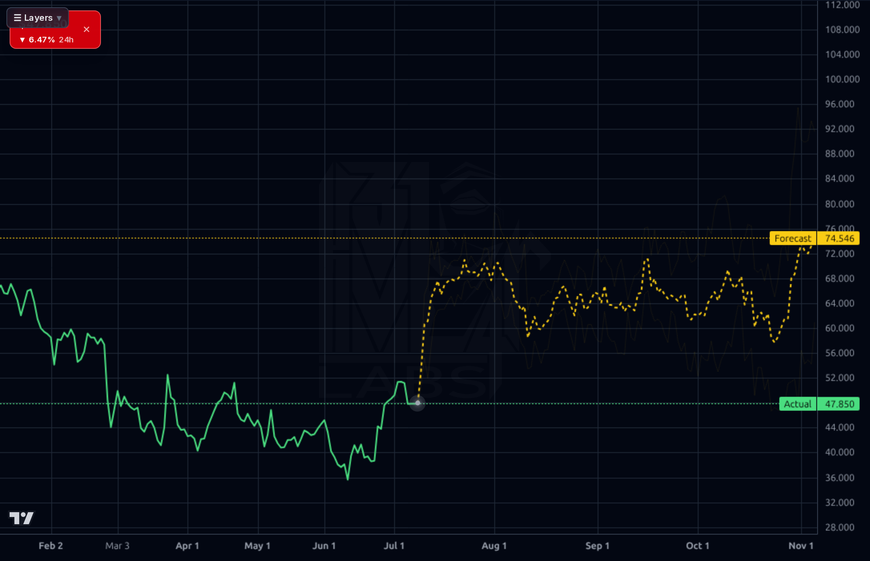Click the Apr 1 date label

click(x=187, y=546)
